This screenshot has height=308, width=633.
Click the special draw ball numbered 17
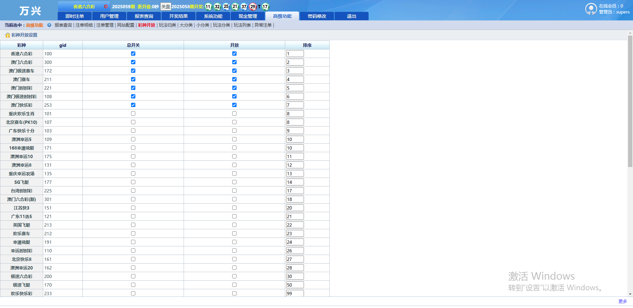click(x=265, y=7)
